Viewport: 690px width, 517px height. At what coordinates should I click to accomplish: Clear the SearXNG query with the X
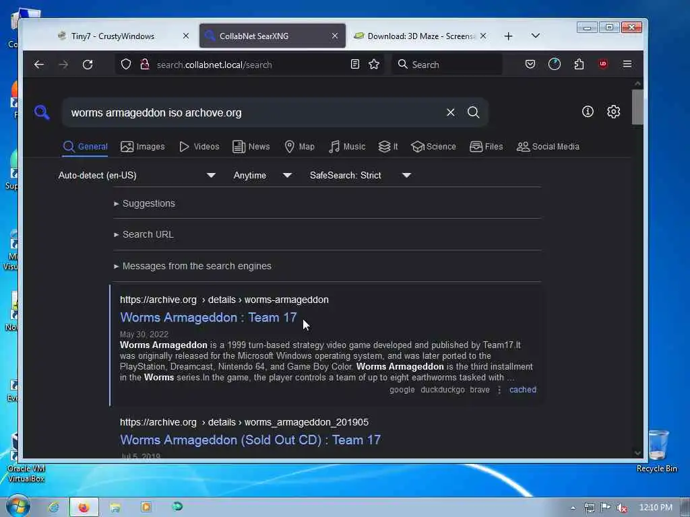tap(451, 112)
